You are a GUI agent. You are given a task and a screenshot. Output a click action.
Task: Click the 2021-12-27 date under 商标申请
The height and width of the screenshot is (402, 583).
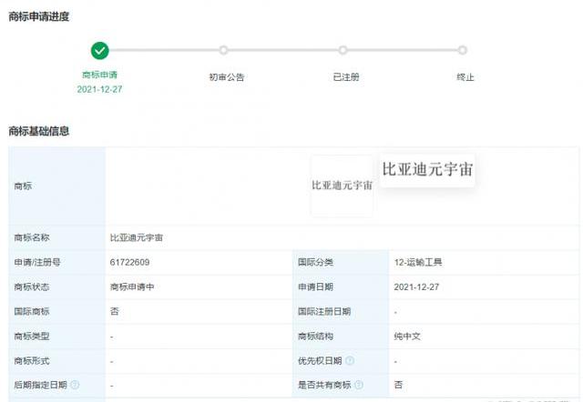pyautogui.click(x=99, y=89)
